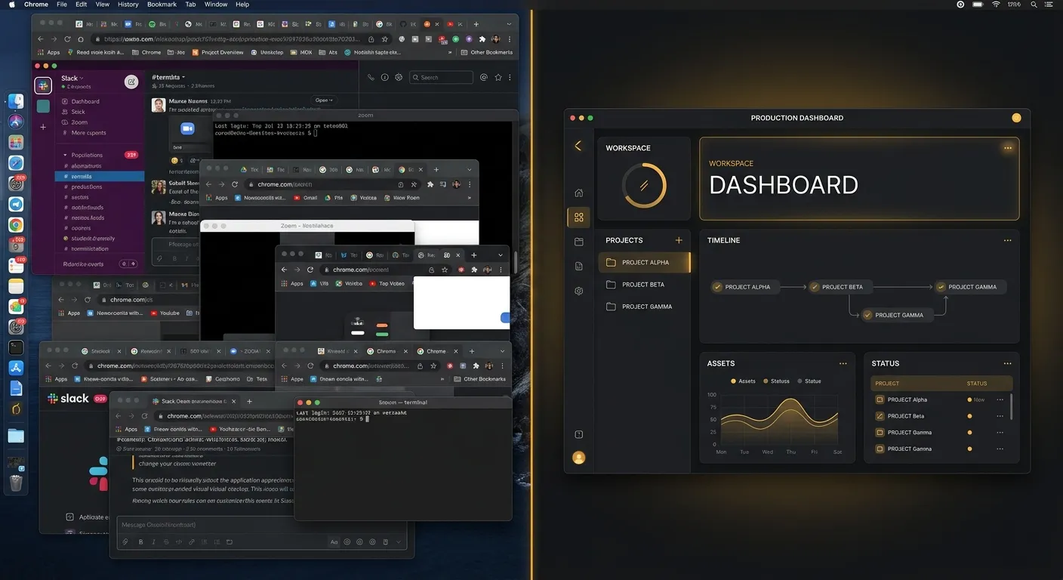Select the emoji icon in Slack message toolbar
Screen dimensions: 1063x580
(x=348, y=541)
